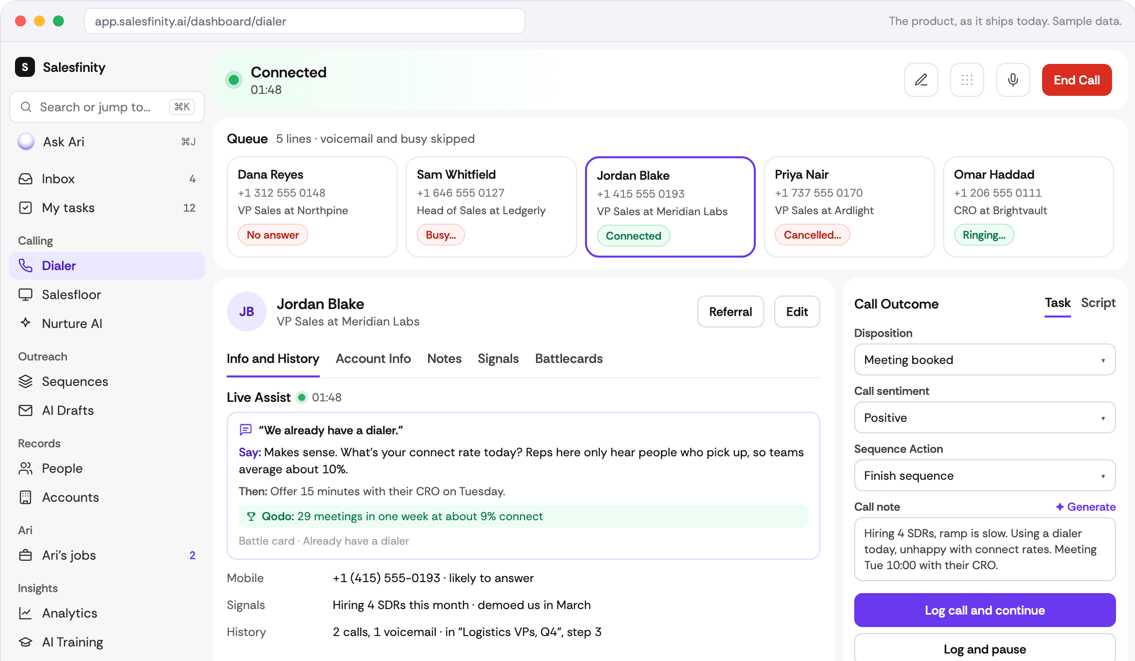Click the JB avatar
Viewport: 1135px width, 661px height.
coord(247,312)
